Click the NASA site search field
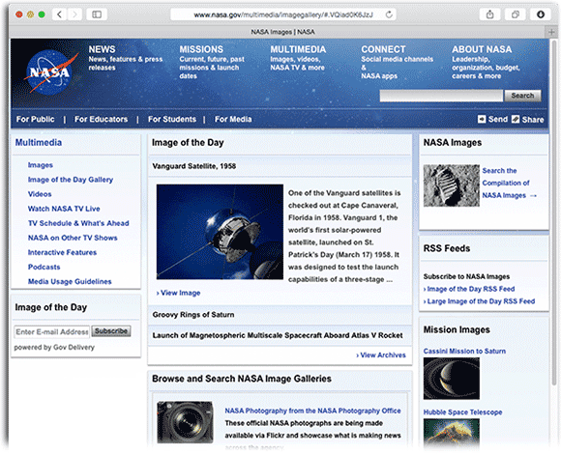Viewport: 561px width, 454px height. tap(441, 96)
